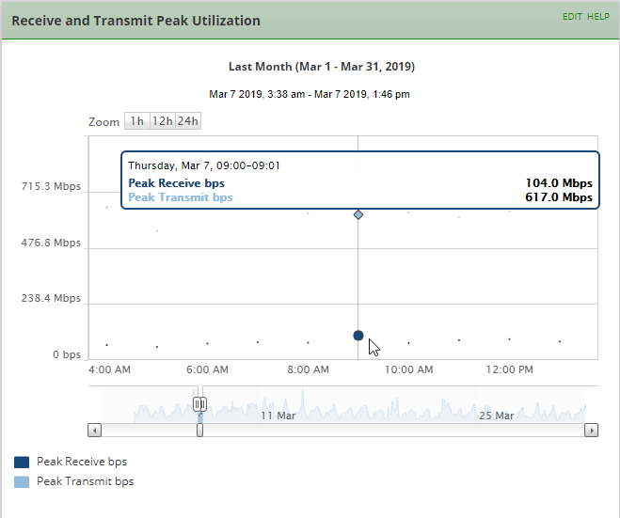Click the 238.4 Mbps axis label

pyautogui.click(x=51, y=298)
